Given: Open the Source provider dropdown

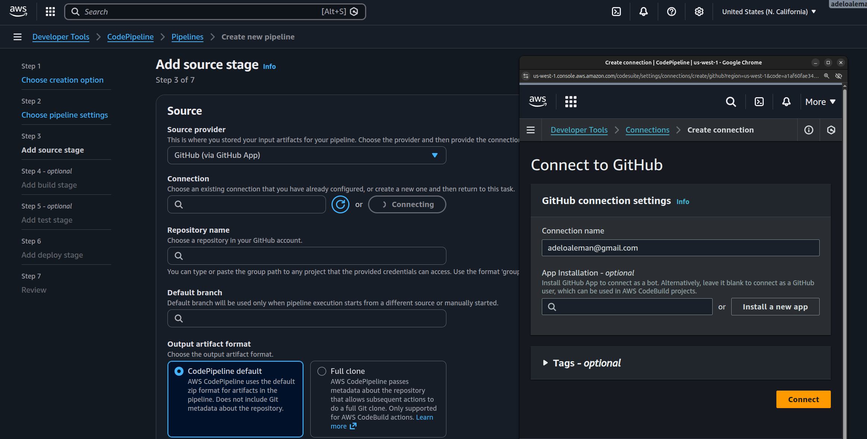Looking at the screenshot, I should coord(307,155).
